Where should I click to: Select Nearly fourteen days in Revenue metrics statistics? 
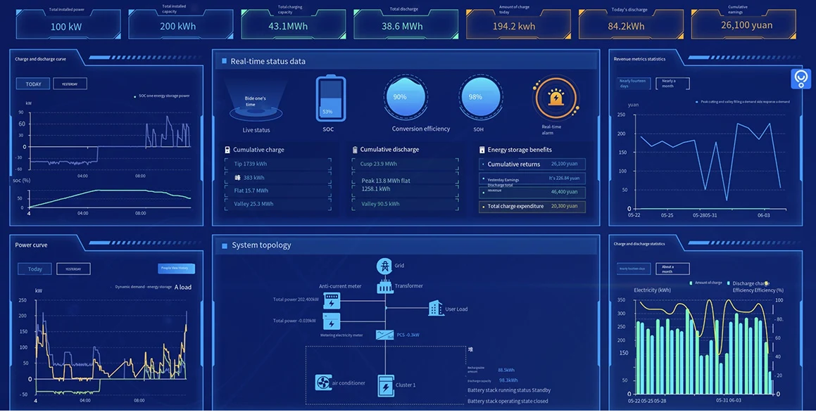point(634,84)
